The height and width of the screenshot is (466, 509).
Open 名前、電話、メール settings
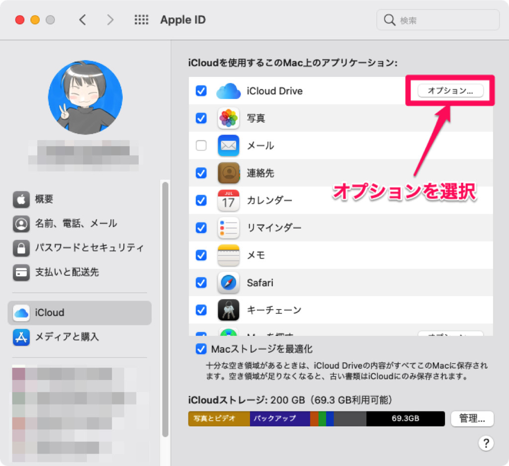click(x=80, y=224)
